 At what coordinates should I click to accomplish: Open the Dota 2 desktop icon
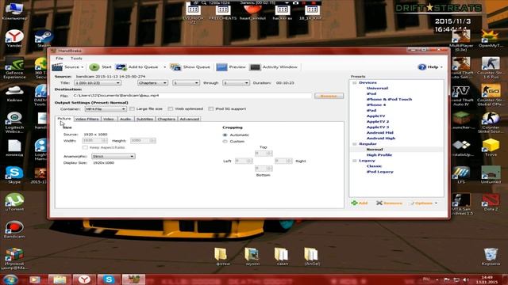click(x=491, y=202)
